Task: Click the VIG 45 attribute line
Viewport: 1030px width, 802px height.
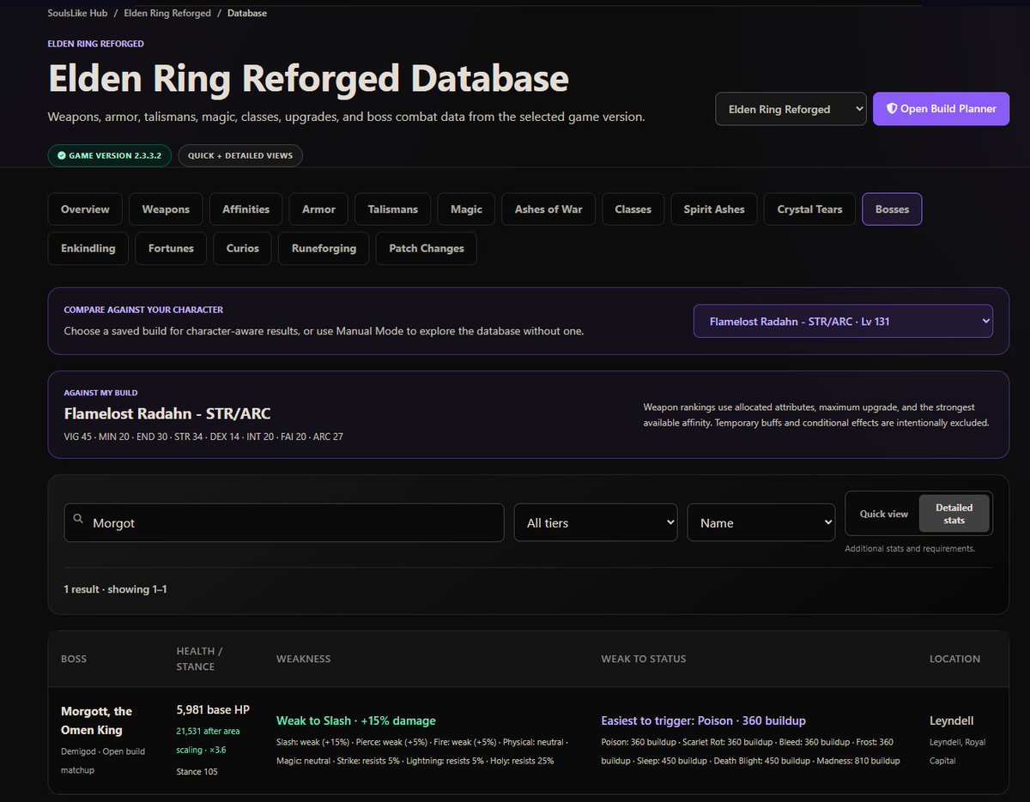Action: (203, 437)
